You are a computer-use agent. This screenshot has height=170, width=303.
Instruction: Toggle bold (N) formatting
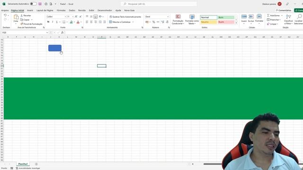pos(48,22)
